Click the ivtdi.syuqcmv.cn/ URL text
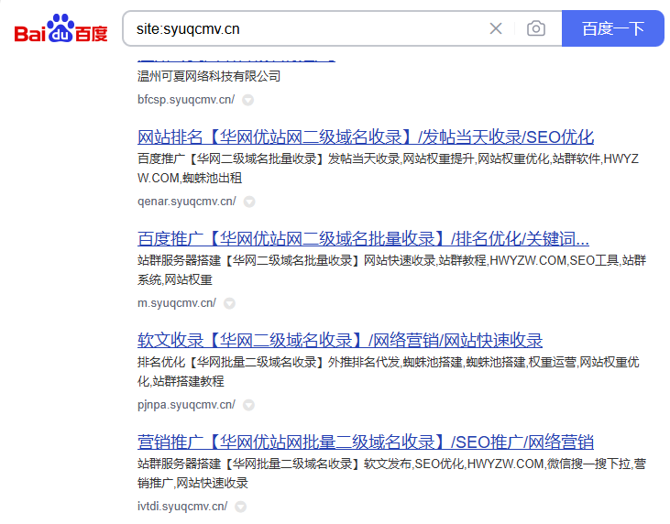 click(x=182, y=507)
